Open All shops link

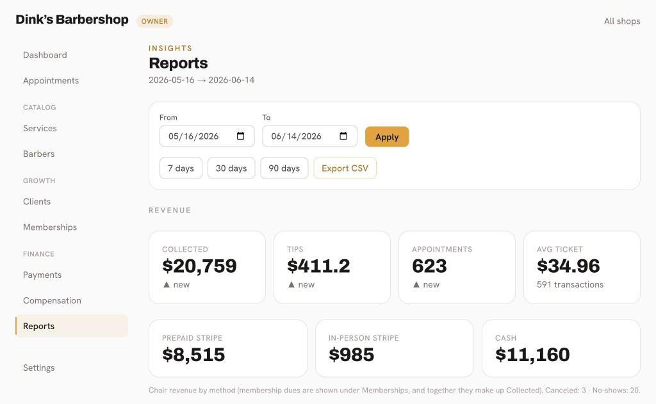click(x=622, y=21)
